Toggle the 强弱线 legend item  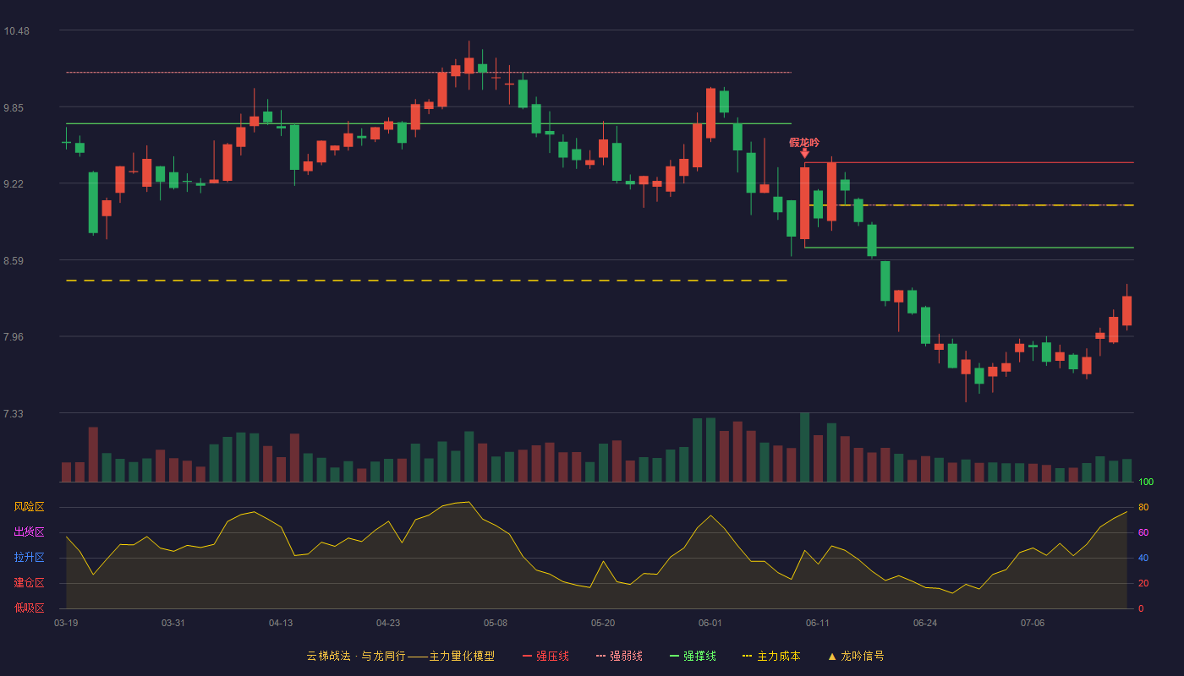pyautogui.click(x=619, y=656)
